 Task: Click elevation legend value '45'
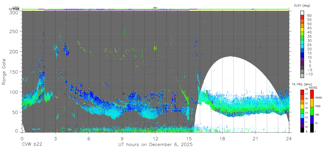click(x=309, y=28)
